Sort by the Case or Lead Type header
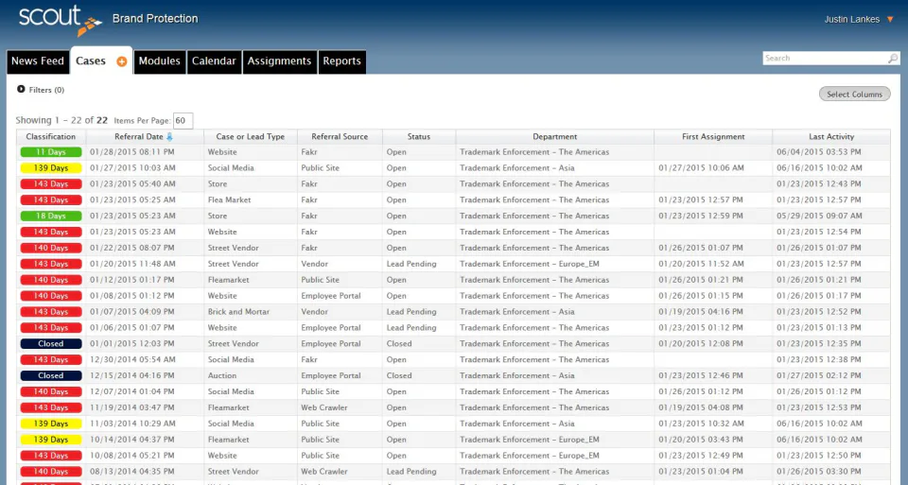This screenshot has height=485, width=908. tap(250, 136)
